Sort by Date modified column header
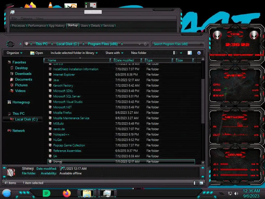 [128, 60]
